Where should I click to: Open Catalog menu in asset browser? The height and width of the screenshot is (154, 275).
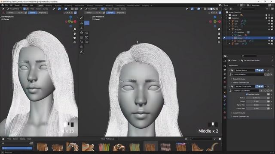click(22, 139)
